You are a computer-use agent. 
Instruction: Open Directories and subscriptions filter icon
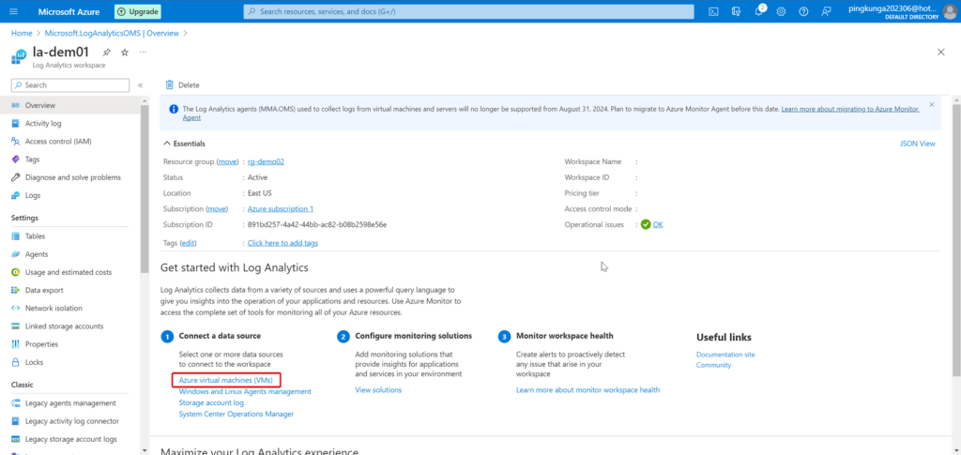pos(736,11)
